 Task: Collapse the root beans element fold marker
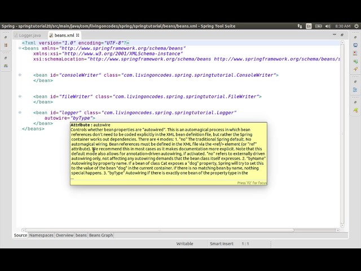(20, 48)
